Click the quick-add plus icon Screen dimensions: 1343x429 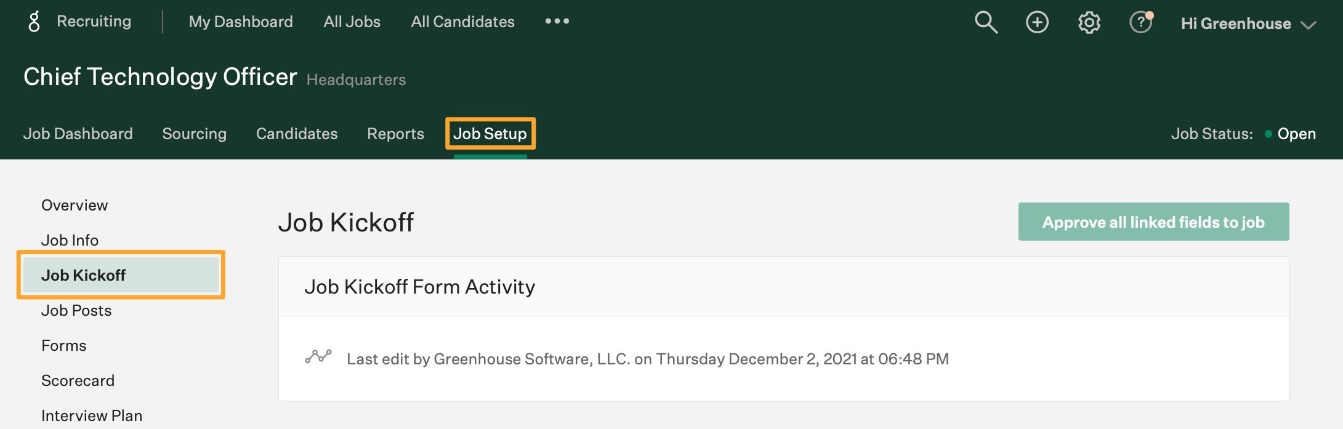[x=1037, y=22]
